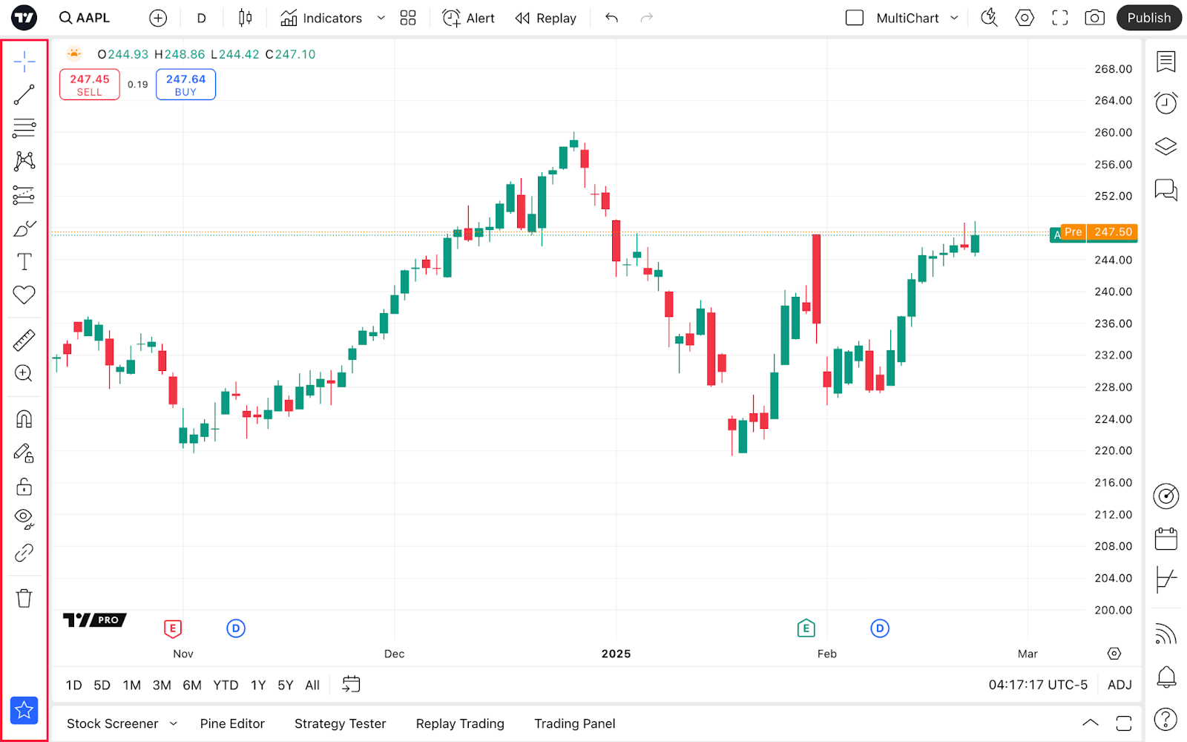Screen dimensions: 1187x742
Task: Open the ideas stream panel icon
Action: click(x=1166, y=580)
